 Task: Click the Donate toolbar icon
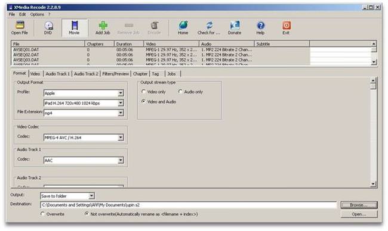tap(235, 25)
